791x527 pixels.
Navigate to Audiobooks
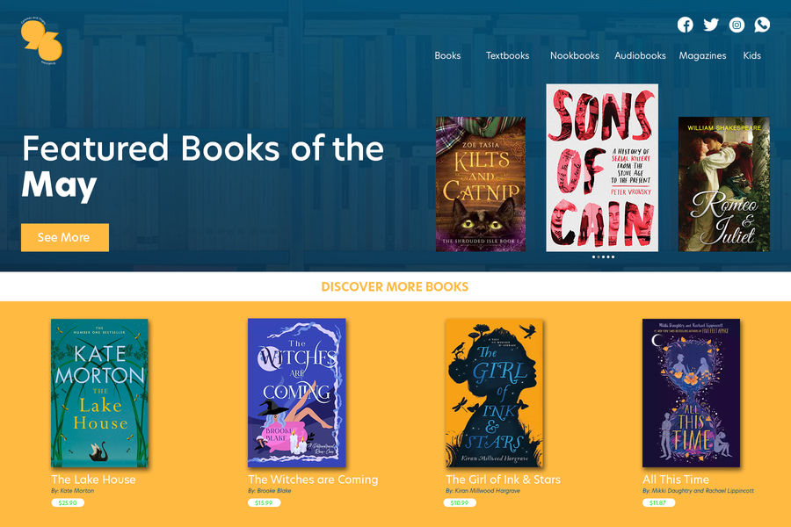click(x=640, y=56)
